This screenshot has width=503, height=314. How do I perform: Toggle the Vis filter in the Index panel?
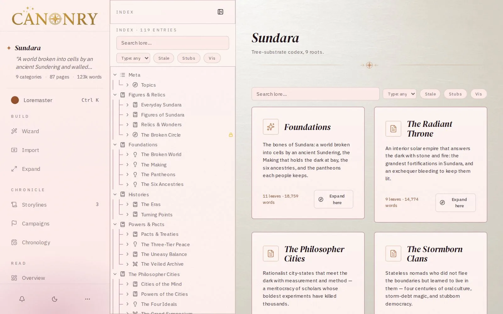point(212,58)
